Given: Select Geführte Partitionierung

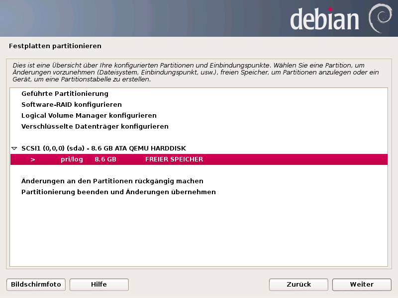Looking at the screenshot, I should click(x=65, y=94).
